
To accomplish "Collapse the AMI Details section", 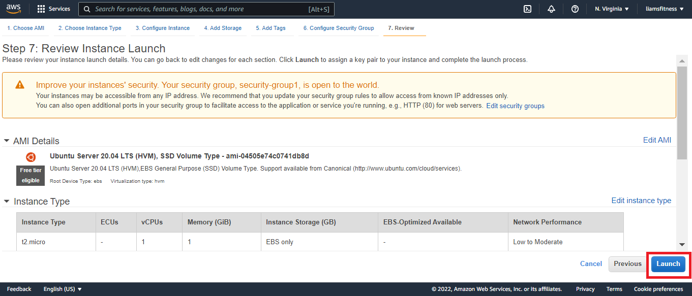I will (x=7, y=141).
